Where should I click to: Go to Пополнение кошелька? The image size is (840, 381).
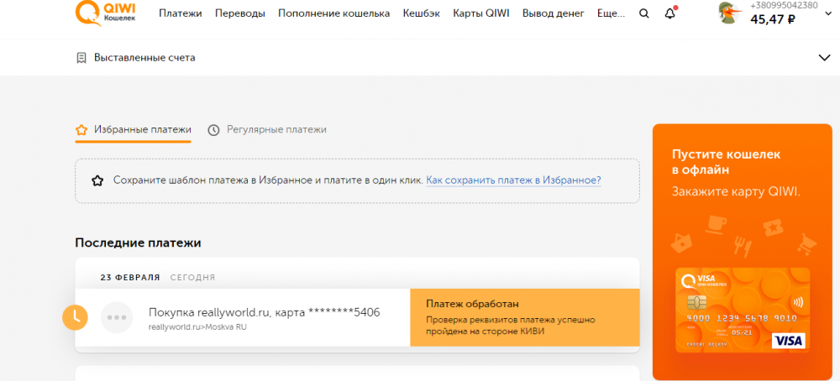click(333, 13)
